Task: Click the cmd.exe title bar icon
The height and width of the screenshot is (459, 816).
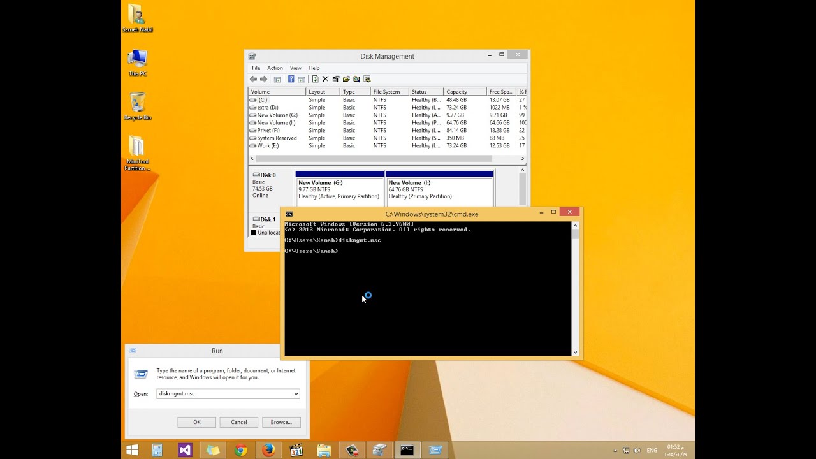Action: click(289, 214)
